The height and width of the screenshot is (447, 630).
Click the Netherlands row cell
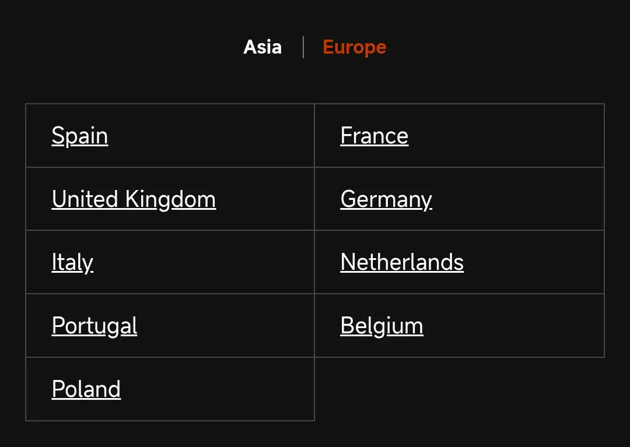(459, 262)
